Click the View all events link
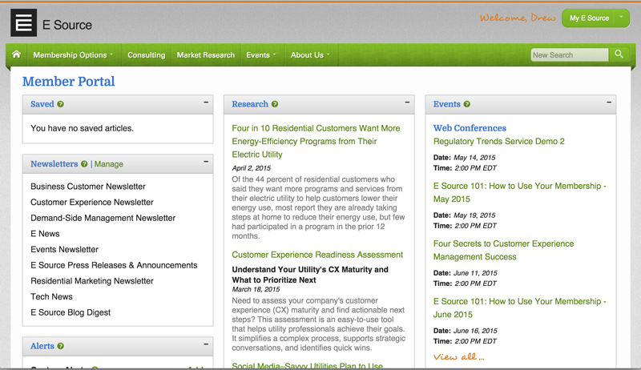 pos(458,357)
